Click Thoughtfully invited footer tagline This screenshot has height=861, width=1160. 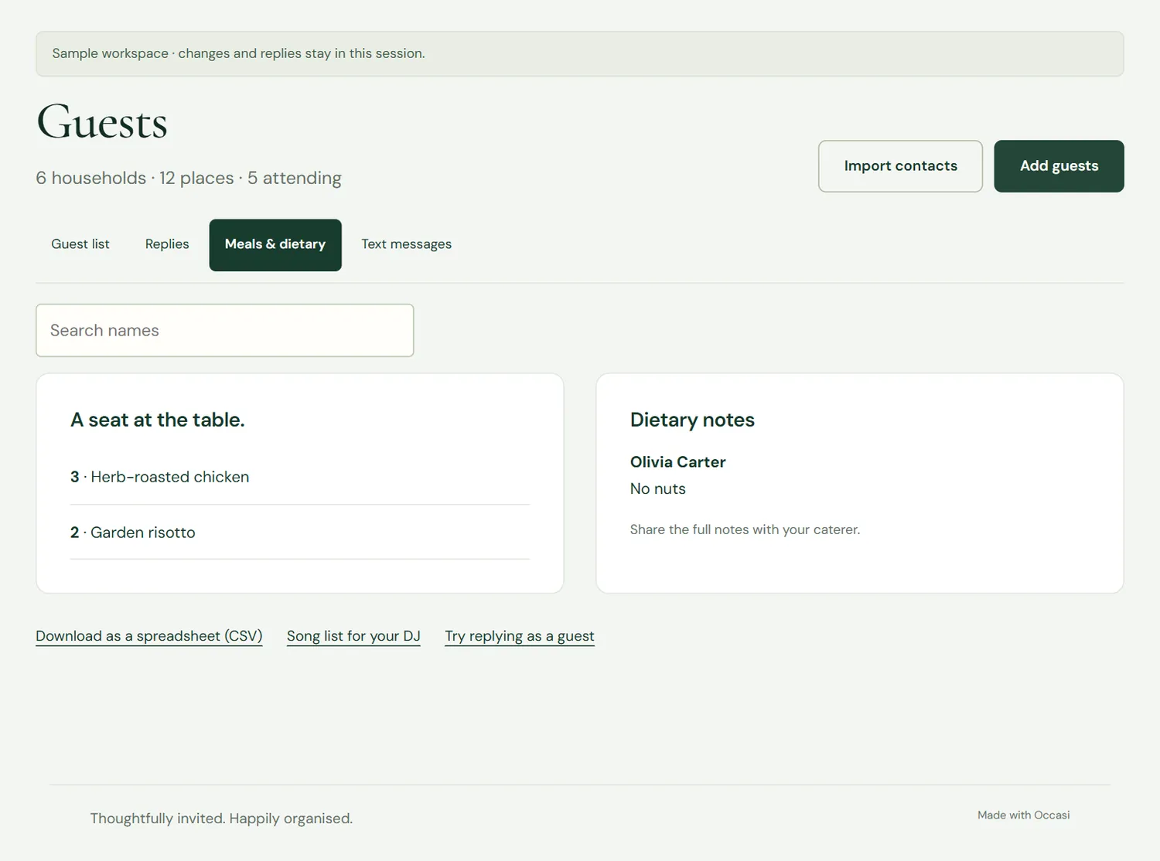point(221,818)
